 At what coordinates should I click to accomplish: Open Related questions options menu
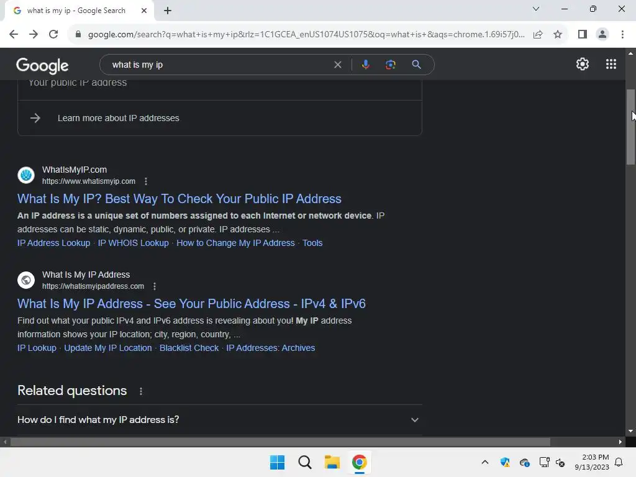pyautogui.click(x=141, y=391)
